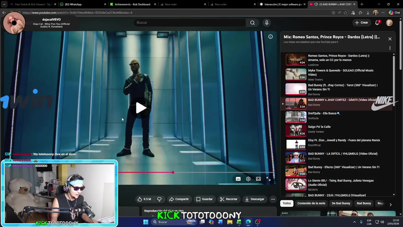Select the De Bad Bunny chip
403x227 pixels.
[x=341, y=203]
